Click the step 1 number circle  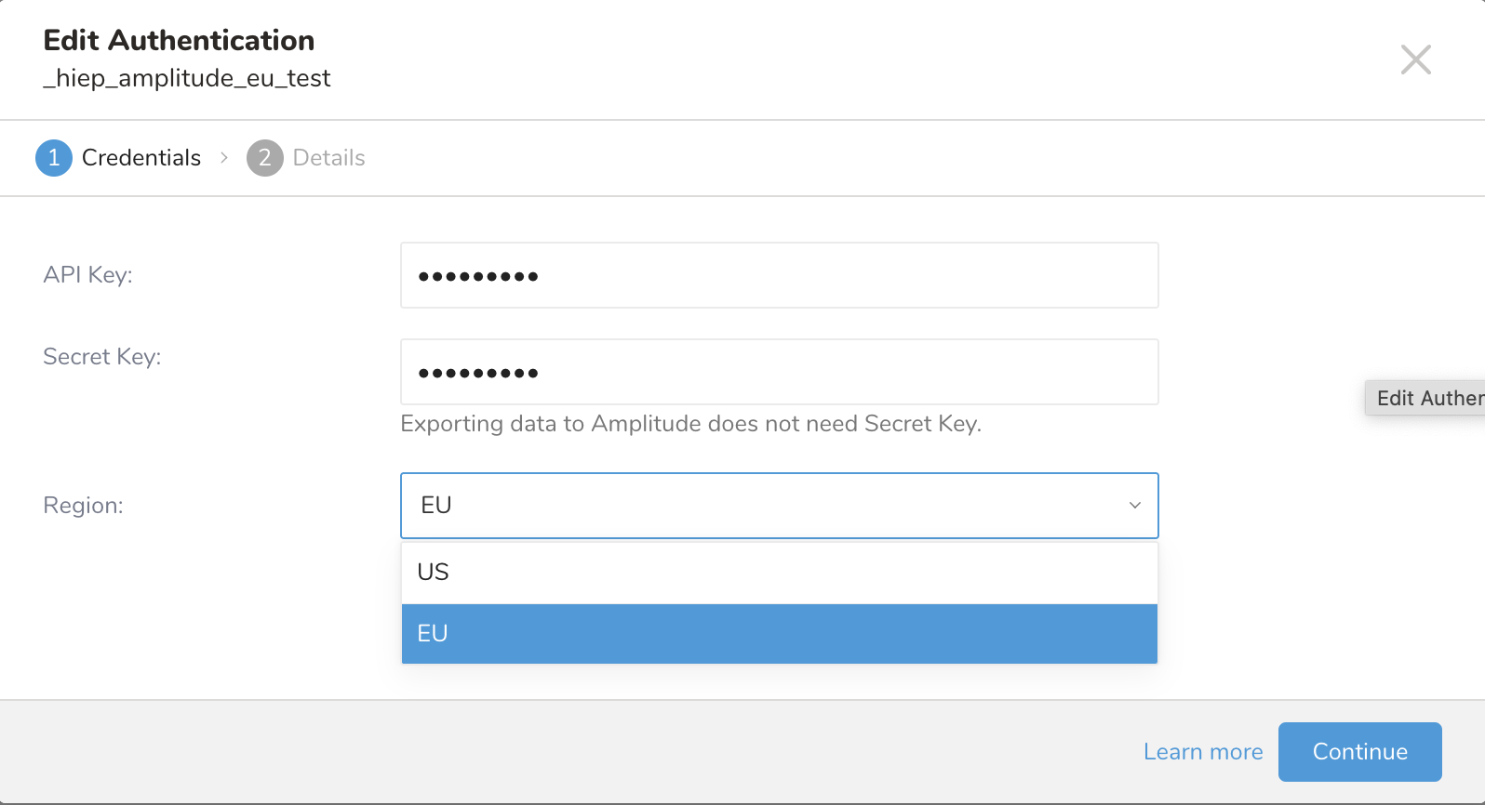coord(54,158)
